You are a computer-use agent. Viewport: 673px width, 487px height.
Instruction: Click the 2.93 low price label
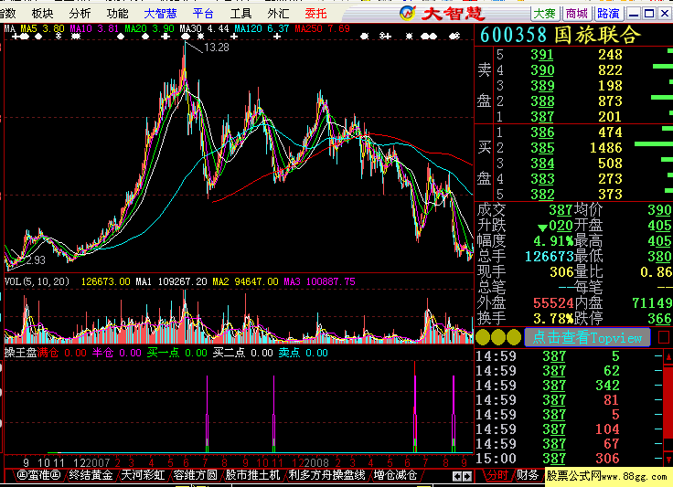point(36,259)
